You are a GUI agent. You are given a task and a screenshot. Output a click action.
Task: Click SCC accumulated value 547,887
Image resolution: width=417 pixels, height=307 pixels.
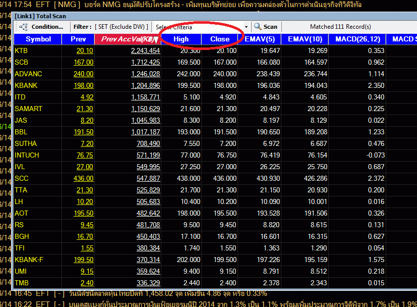148,178
